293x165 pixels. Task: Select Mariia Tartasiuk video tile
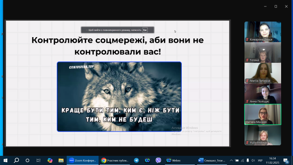pos(263,73)
